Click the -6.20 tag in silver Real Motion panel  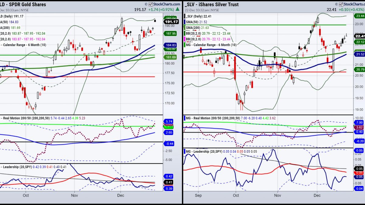pyautogui.click(x=359, y=142)
